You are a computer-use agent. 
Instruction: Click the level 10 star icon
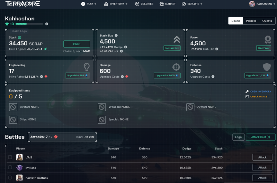(7, 24)
